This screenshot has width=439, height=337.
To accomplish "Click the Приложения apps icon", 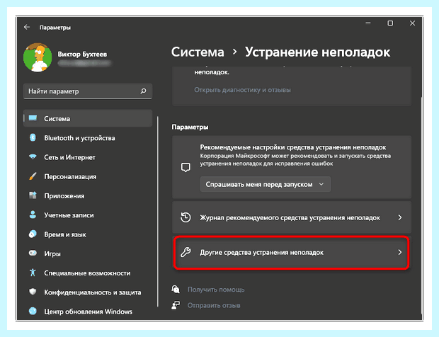I will coord(33,195).
